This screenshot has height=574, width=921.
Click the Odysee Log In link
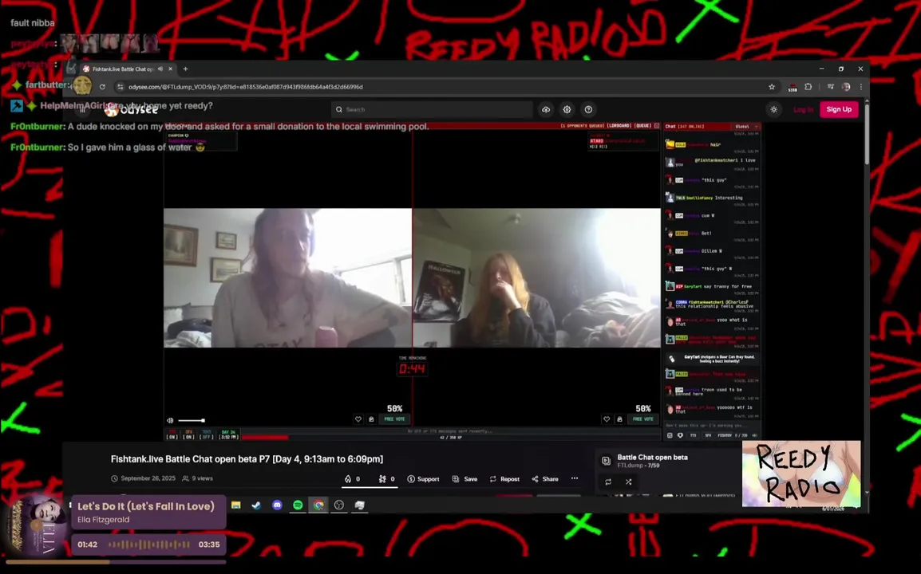pyautogui.click(x=803, y=109)
